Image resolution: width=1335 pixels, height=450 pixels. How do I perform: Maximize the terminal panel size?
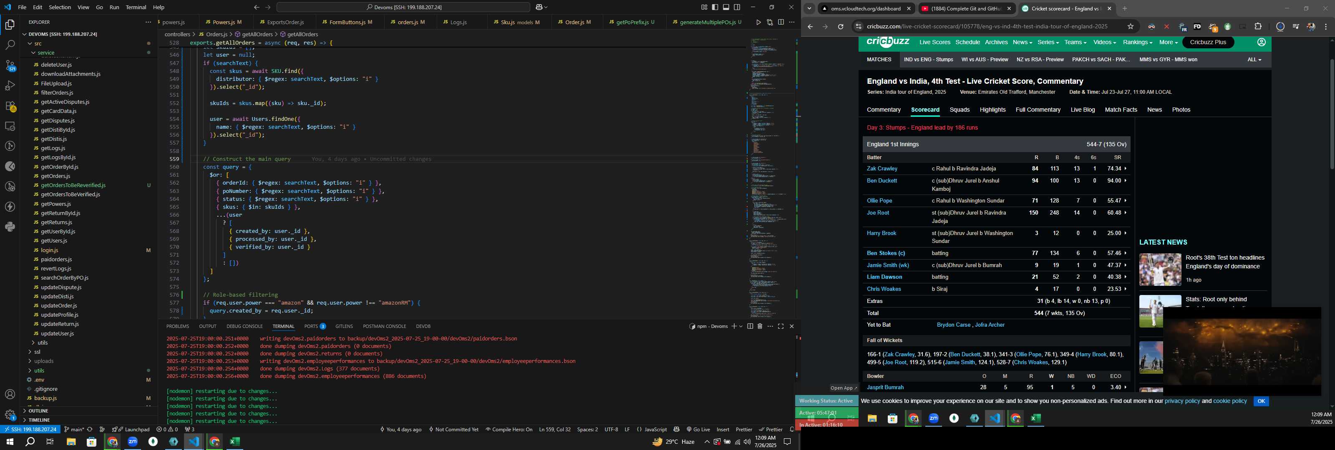(x=781, y=326)
